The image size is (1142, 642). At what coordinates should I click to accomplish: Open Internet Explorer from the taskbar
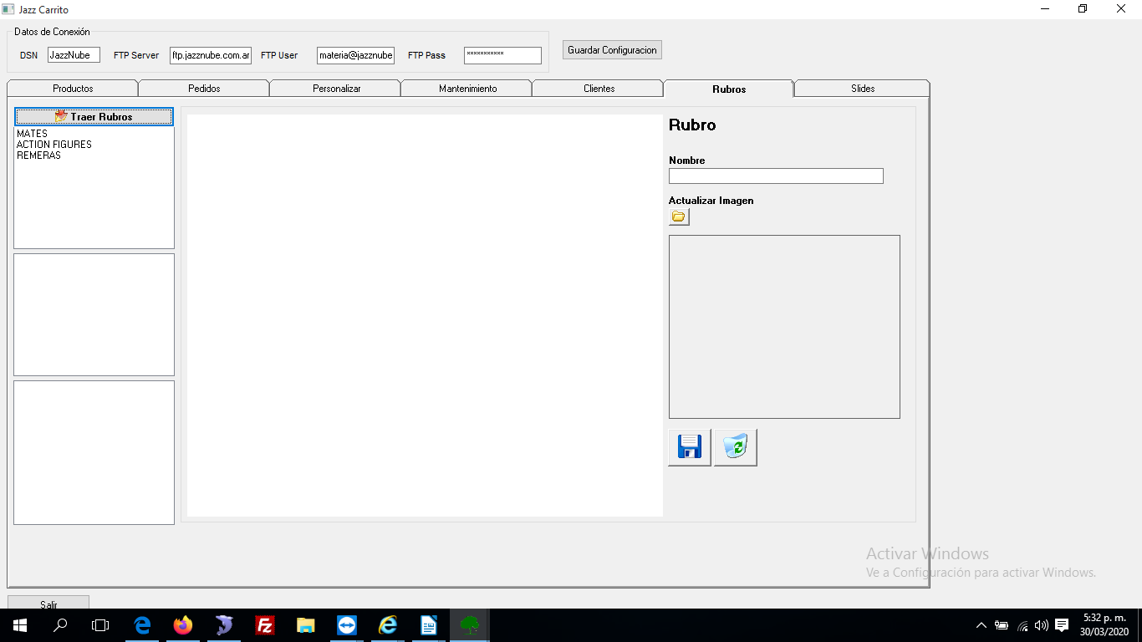388,625
